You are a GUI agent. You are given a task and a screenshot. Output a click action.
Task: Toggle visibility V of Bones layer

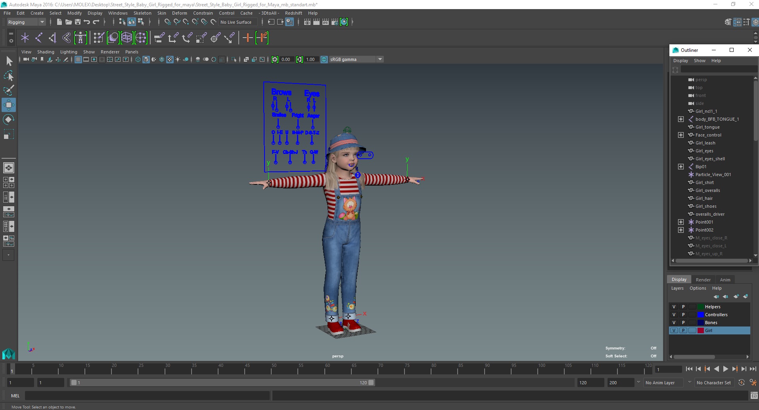[674, 323]
